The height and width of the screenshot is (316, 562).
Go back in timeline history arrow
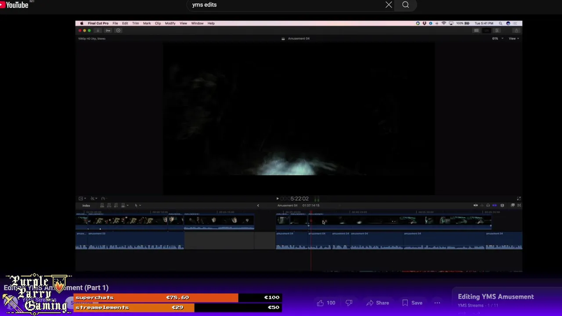click(x=258, y=205)
